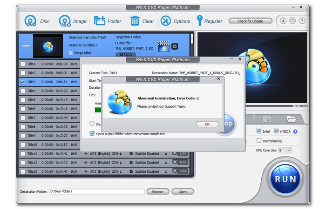Click the subtitle icon for Title13
This screenshot has height=209, width=326.
(x=131, y=171)
